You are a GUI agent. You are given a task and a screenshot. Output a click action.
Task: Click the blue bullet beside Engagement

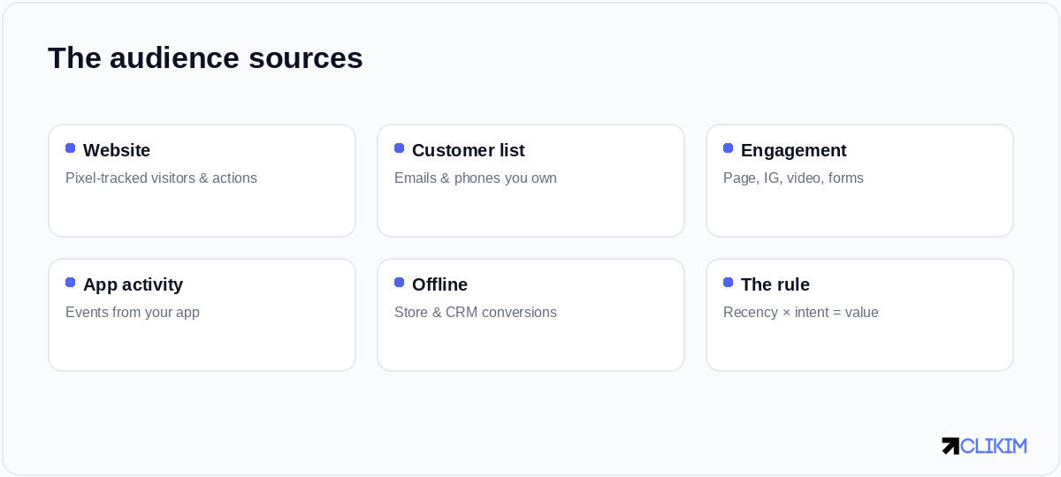pyautogui.click(x=729, y=148)
